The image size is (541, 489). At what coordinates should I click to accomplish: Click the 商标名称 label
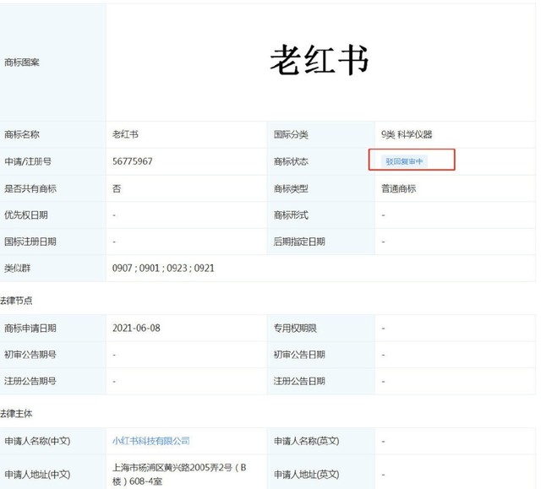coord(22,134)
